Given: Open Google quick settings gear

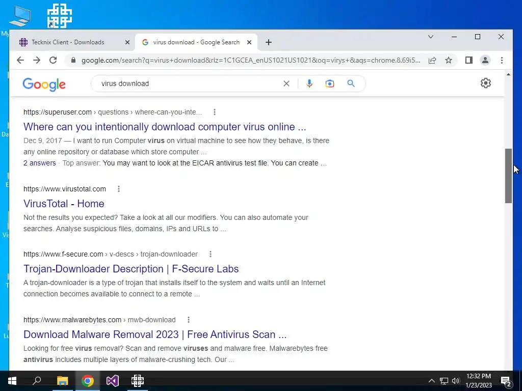Looking at the screenshot, I should click(x=486, y=83).
